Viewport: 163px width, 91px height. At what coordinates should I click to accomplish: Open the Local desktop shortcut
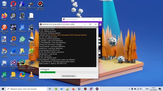coord(22,40)
